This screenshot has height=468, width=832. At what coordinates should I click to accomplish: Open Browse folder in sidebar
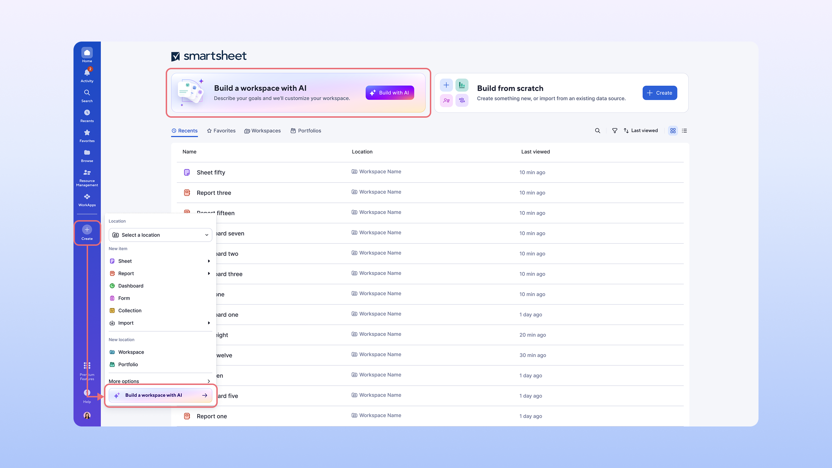coord(87,156)
